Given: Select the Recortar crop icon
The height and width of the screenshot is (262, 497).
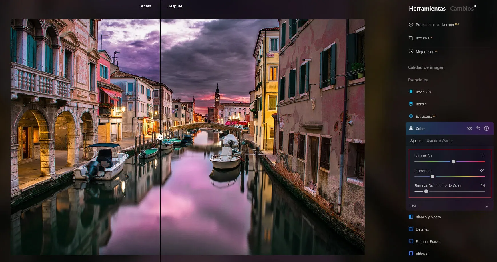Looking at the screenshot, I should coord(411,38).
